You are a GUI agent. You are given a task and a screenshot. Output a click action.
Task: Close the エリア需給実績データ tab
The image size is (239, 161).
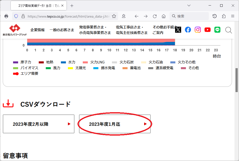pyautogui.click(x=62, y=6)
